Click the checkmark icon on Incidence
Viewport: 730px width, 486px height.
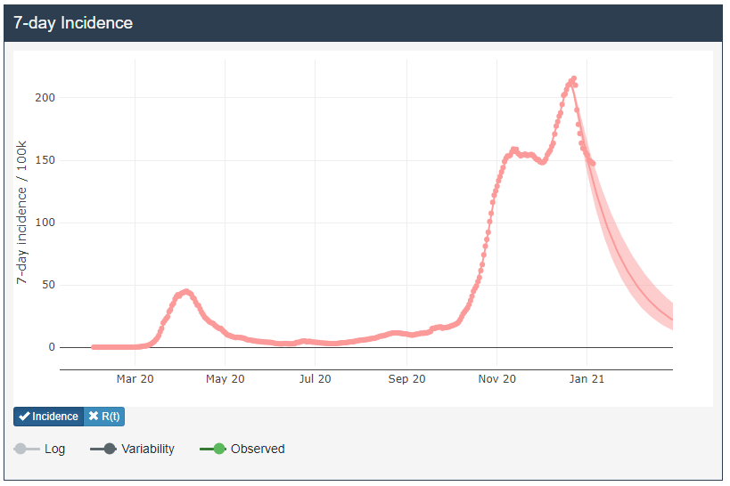pos(25,417)
